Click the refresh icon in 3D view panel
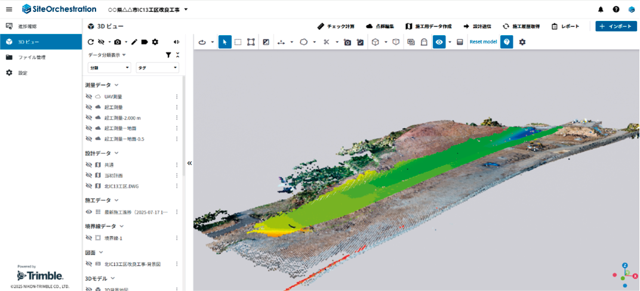 pos(91,42)
